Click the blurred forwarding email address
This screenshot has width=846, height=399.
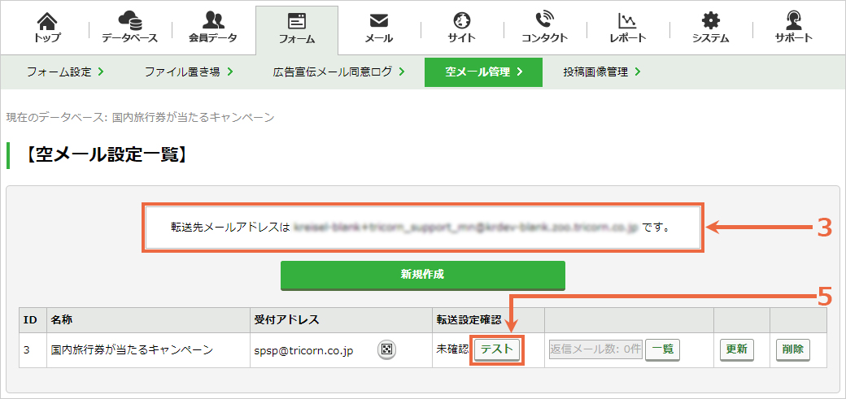(x=466, y=228)
